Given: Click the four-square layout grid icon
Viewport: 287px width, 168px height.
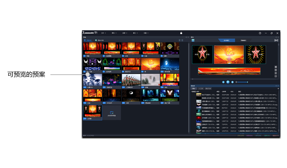Looking at the screenshot, I should [x=193, y=40].
